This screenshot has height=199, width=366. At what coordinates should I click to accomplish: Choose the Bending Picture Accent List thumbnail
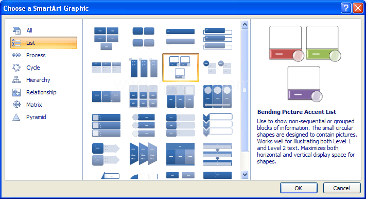pos(181,68)
